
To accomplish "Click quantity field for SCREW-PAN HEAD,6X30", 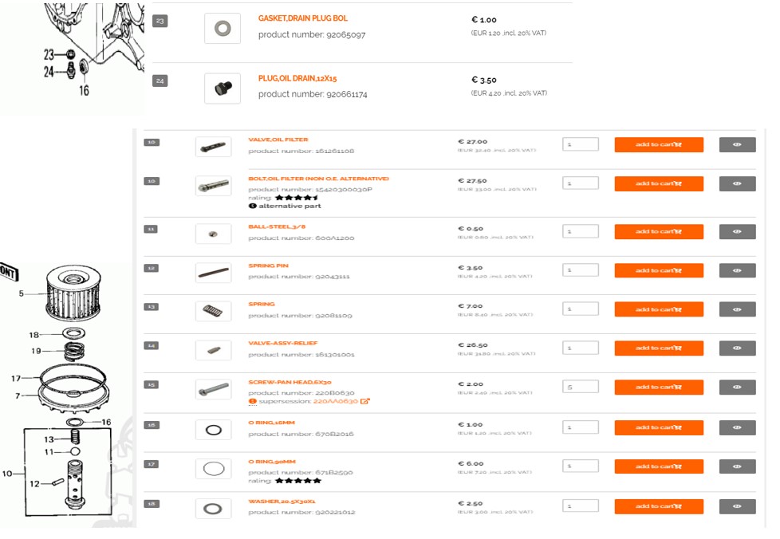I will pyautogui.click(x=580, y=387).
